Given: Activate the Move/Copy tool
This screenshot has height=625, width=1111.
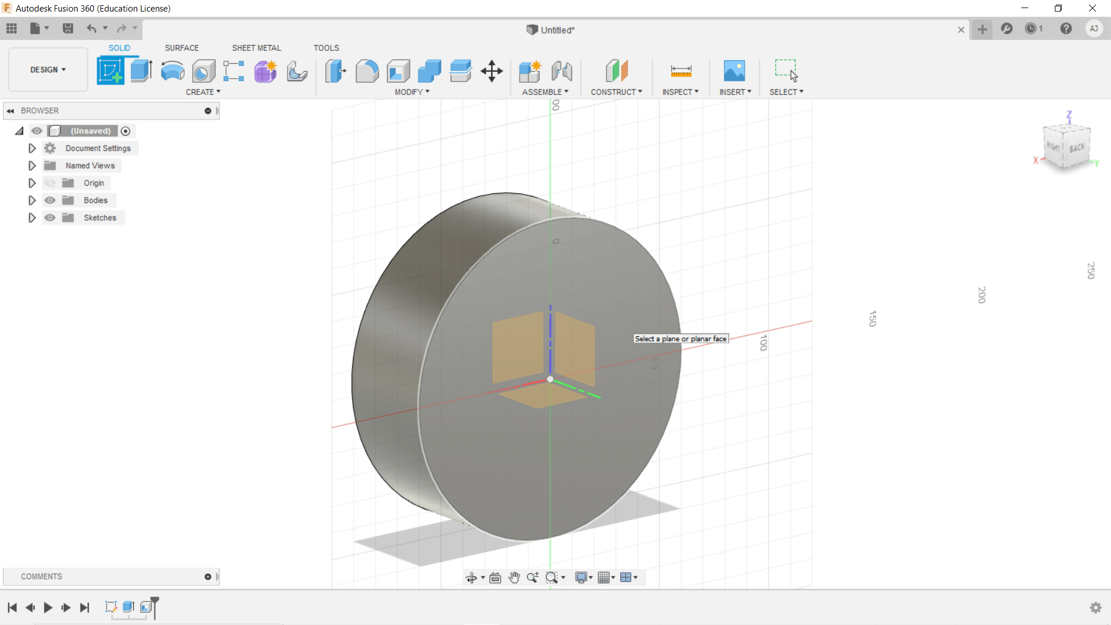Looking at the screenshot, I should [x=491, y=71].
